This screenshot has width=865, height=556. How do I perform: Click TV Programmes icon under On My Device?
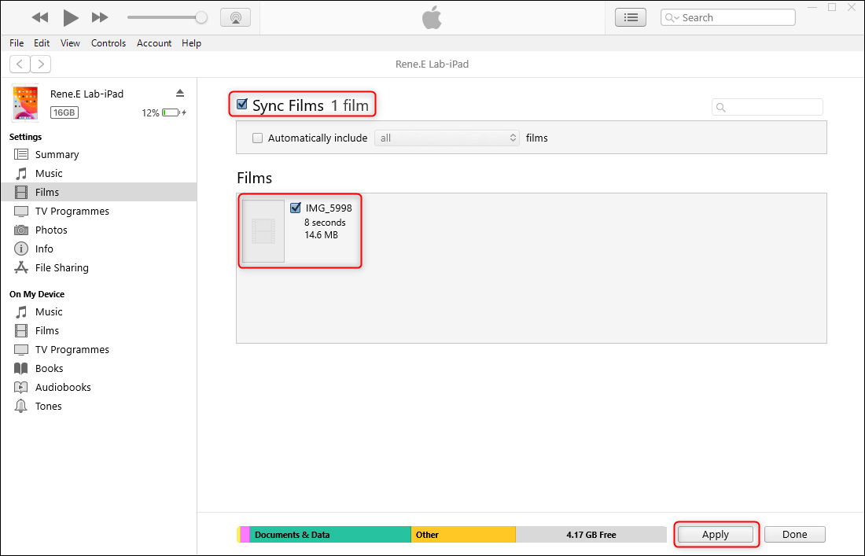click(x=21, y=350)
